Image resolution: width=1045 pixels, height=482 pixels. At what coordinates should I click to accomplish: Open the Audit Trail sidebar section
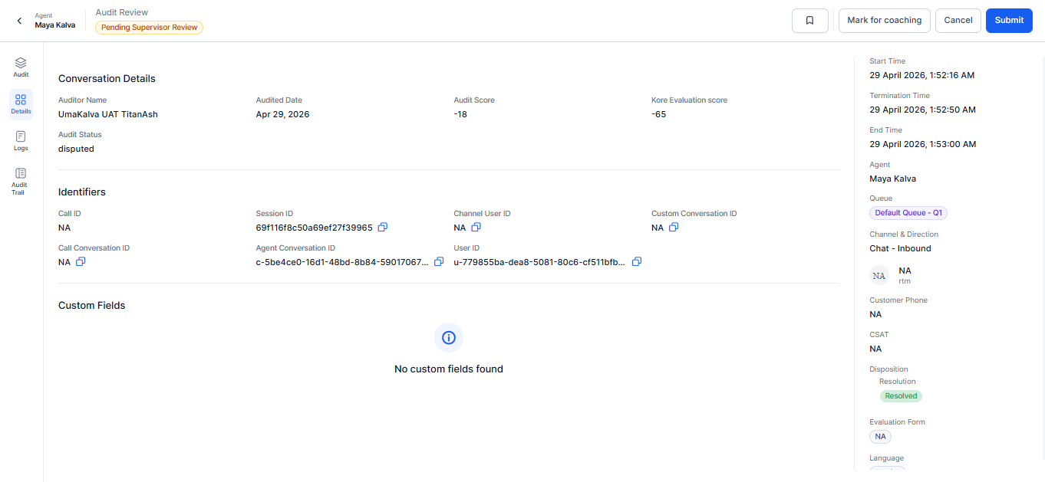point(21,181)
